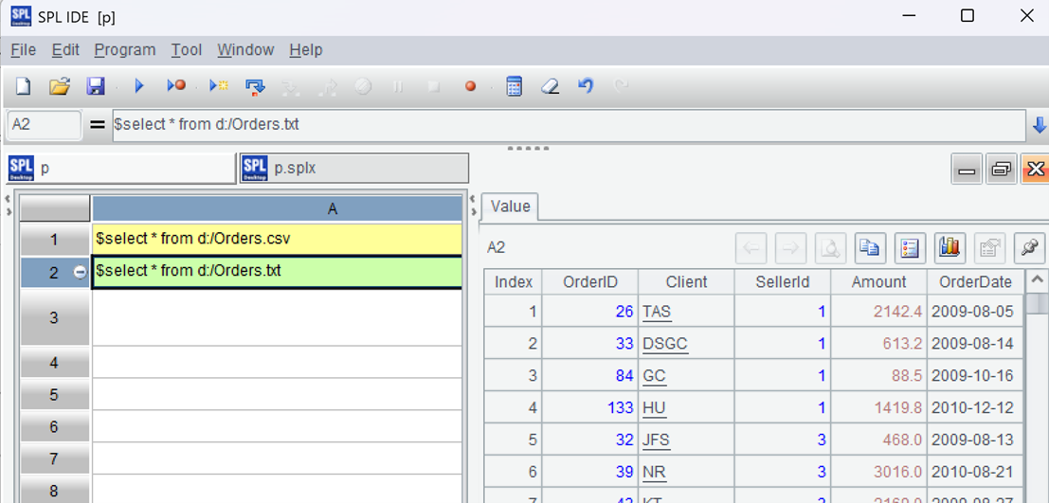1049x503 pixels.
Task: Select the p.splx document tab
Action: pyautogui.click(x=354, y=169)
